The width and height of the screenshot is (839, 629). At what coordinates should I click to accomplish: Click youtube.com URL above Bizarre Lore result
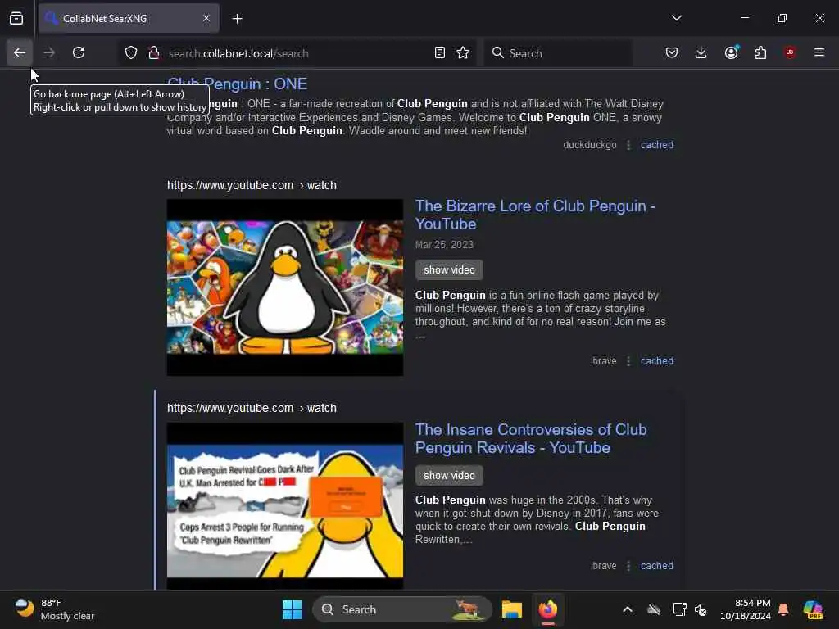[252, 185]
